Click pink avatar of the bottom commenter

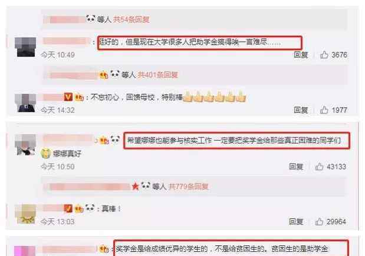[25, 251]
